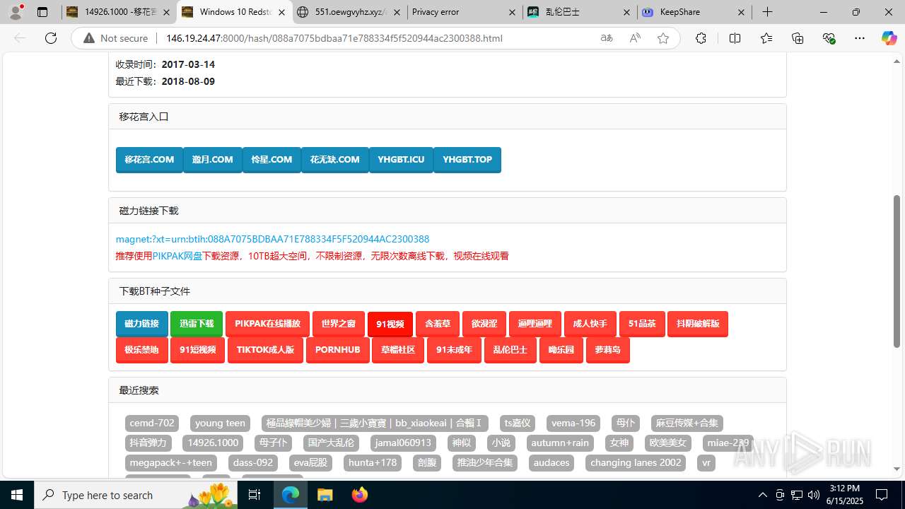Reload the page with refresh icon

[x=51, y=38]
